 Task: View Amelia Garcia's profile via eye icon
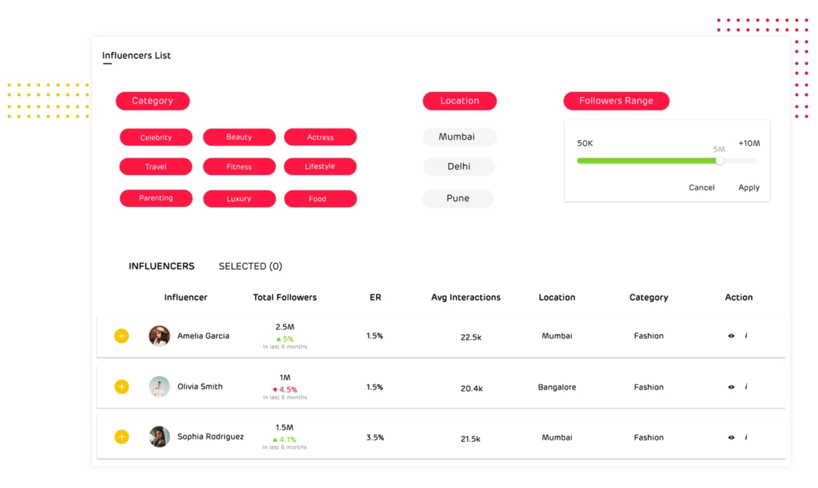click(x=731, y=336)
